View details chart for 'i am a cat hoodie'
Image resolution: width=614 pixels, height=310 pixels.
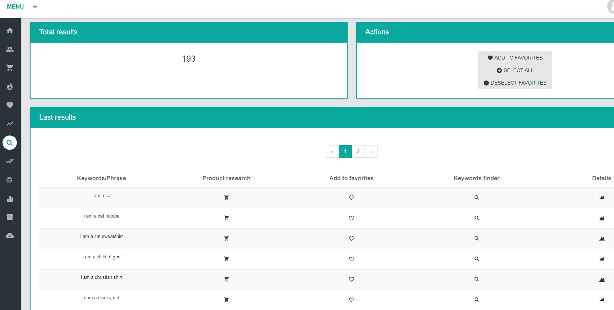coord(601,218)
